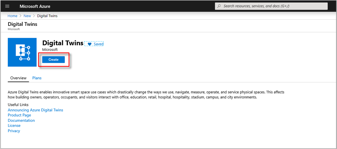Click the Useful Links heading

(18, 105)
